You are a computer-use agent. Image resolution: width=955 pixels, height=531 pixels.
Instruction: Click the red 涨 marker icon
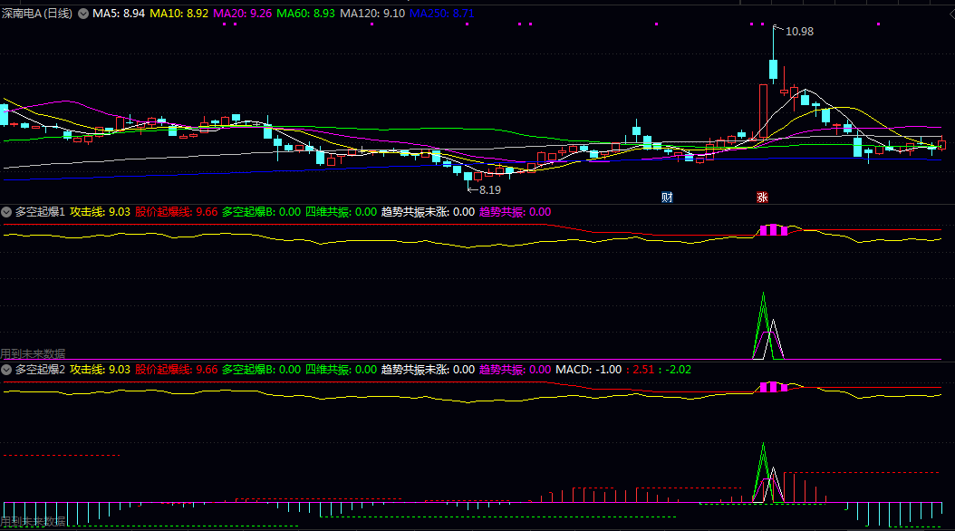pyautogui.click(x=762, y=198)
